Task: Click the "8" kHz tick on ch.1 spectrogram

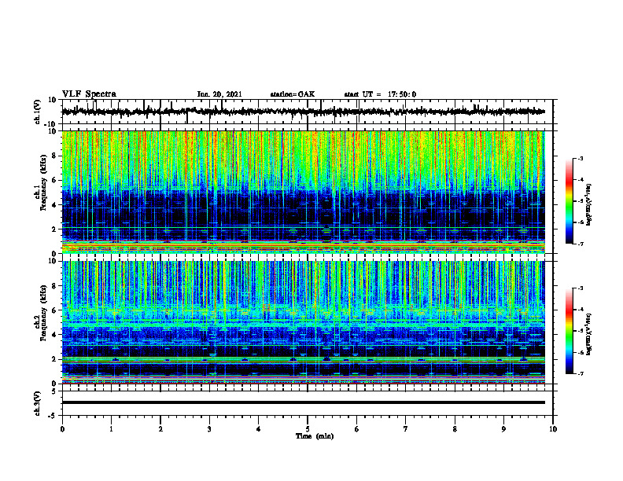Action: [55, 156]
